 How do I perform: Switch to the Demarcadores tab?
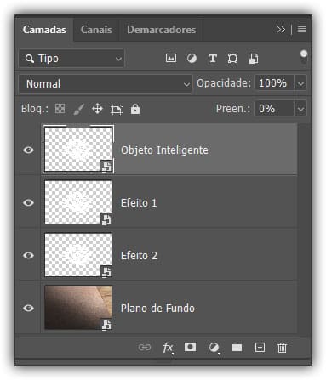(x=162, y=30)
